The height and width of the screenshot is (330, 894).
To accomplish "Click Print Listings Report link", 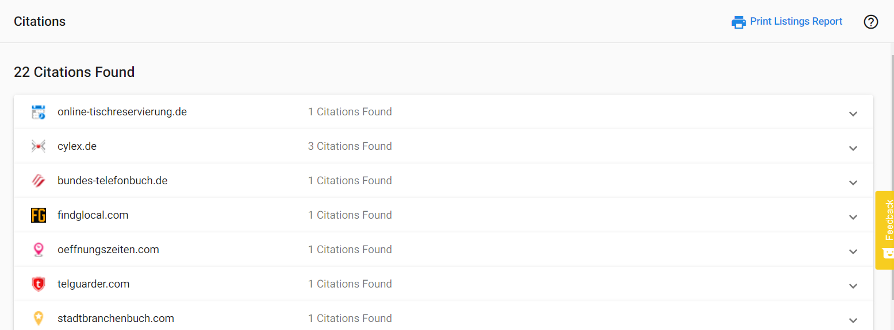I will pos(796,21).
